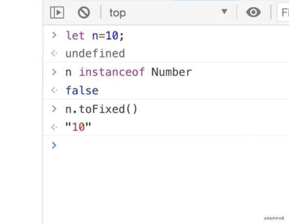Viewport: 289px width, 224px height.
Task: Toggle the console sidebar panel icon
Action: [57, 12]
